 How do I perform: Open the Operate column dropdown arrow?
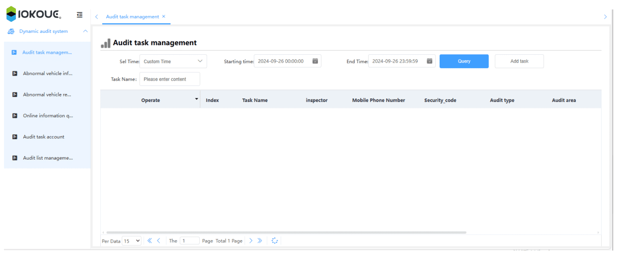pos(196,99)
